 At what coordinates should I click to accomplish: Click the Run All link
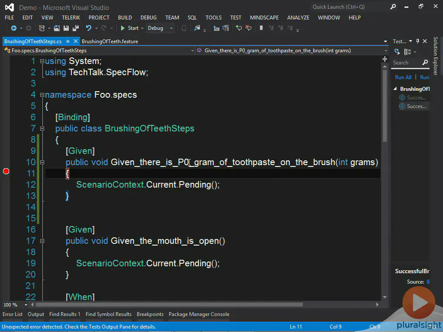403,77
